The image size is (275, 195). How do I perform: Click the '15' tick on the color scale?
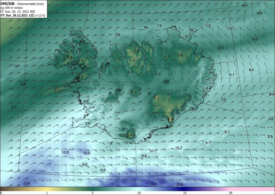point(185,193)
